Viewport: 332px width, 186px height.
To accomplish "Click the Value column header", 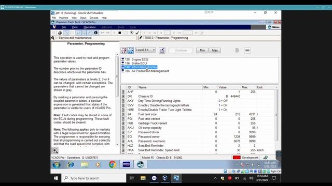I will tap(229, 87).
